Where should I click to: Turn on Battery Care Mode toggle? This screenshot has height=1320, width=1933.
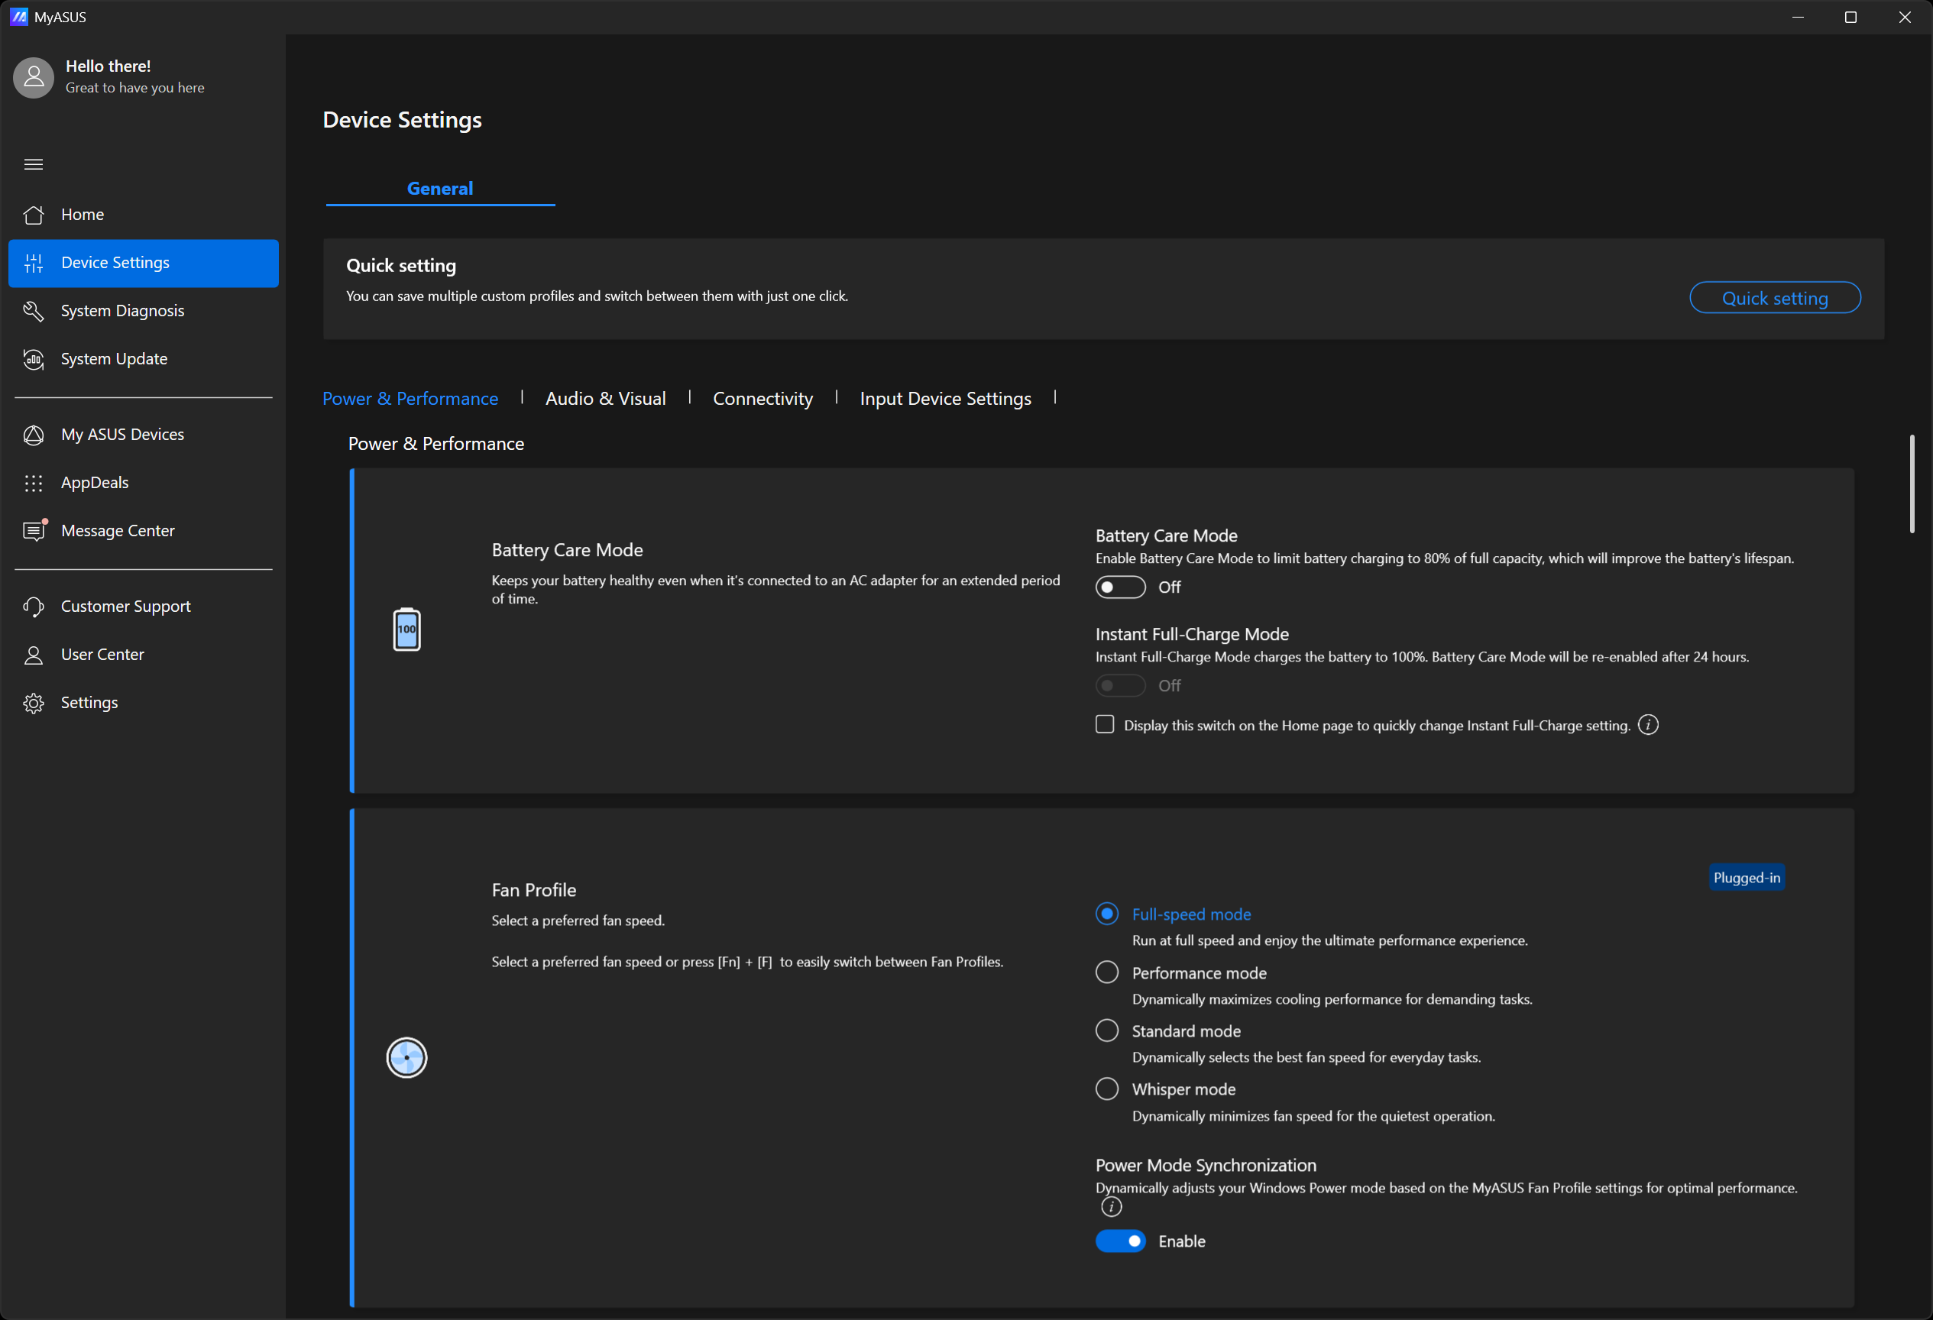click(x=1119, y=587)
